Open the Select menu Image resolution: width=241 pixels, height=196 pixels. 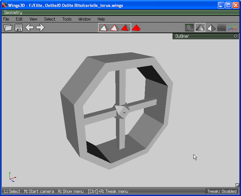point(49,19)
